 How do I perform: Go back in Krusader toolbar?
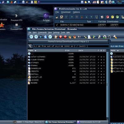(31, 37)
